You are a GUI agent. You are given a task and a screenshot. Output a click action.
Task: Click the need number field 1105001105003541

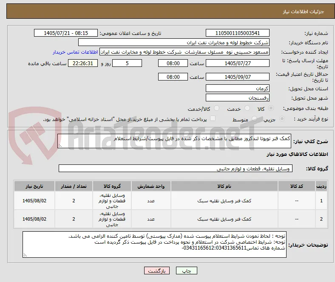[x=237, y=33]
